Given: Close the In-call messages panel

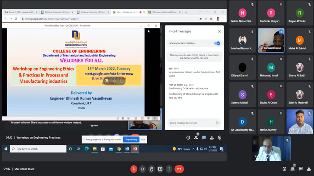Looking at the screenshot, I should click(x=219, y=31).
